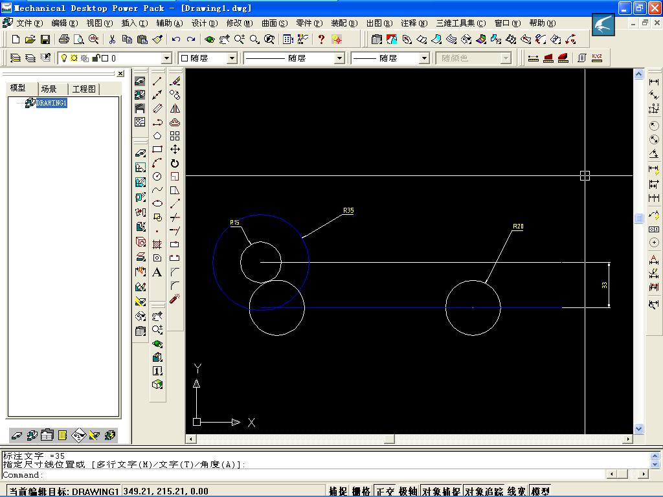663x497 pixels.
Task: Create a new drawing file
Action: coord(16,39)
